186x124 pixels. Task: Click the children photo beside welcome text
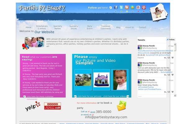[x=34, y=42]
